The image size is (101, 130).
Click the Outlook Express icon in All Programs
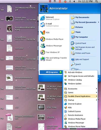[65, 111]
